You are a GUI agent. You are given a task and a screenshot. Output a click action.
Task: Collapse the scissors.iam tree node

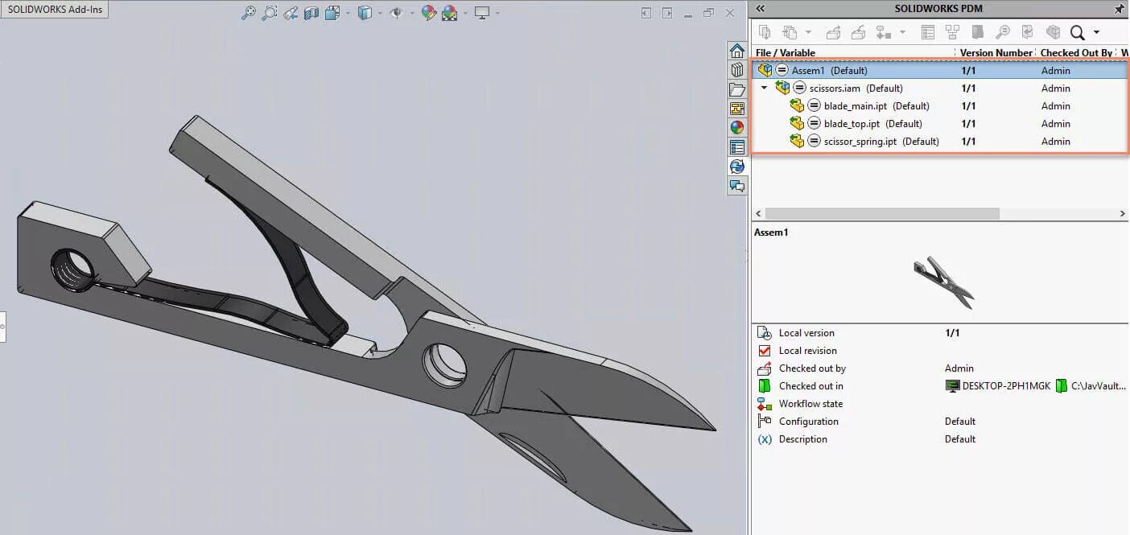point(765,88)
